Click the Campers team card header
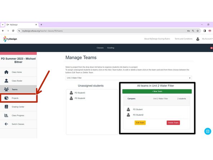Viewport: 213px width, 160px height. [157, 101]
